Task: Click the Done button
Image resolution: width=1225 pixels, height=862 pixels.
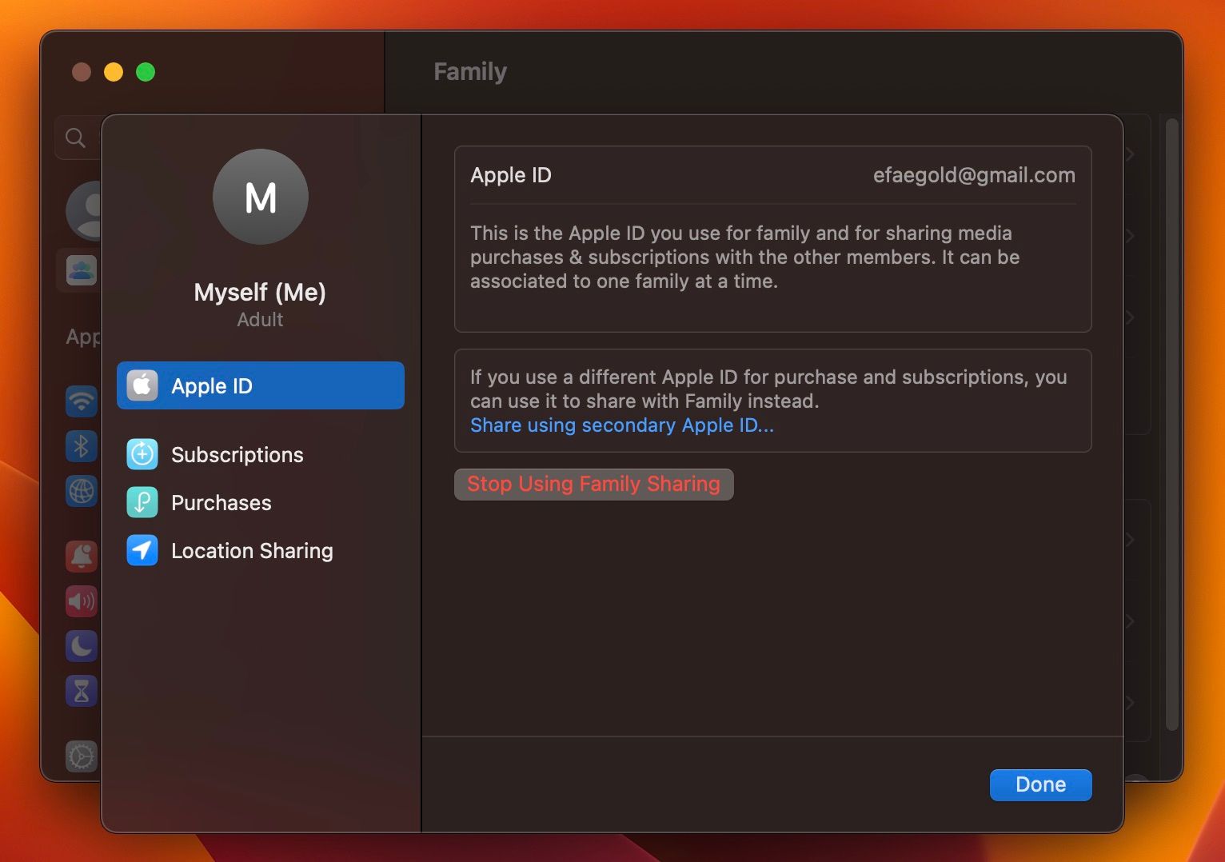Action: (1040, 784)
